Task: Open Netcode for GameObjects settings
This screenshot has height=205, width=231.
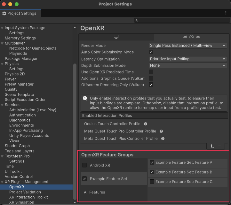Action: [33, 48]
